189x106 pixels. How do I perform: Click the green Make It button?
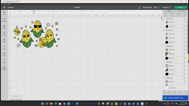coord(181,7)
